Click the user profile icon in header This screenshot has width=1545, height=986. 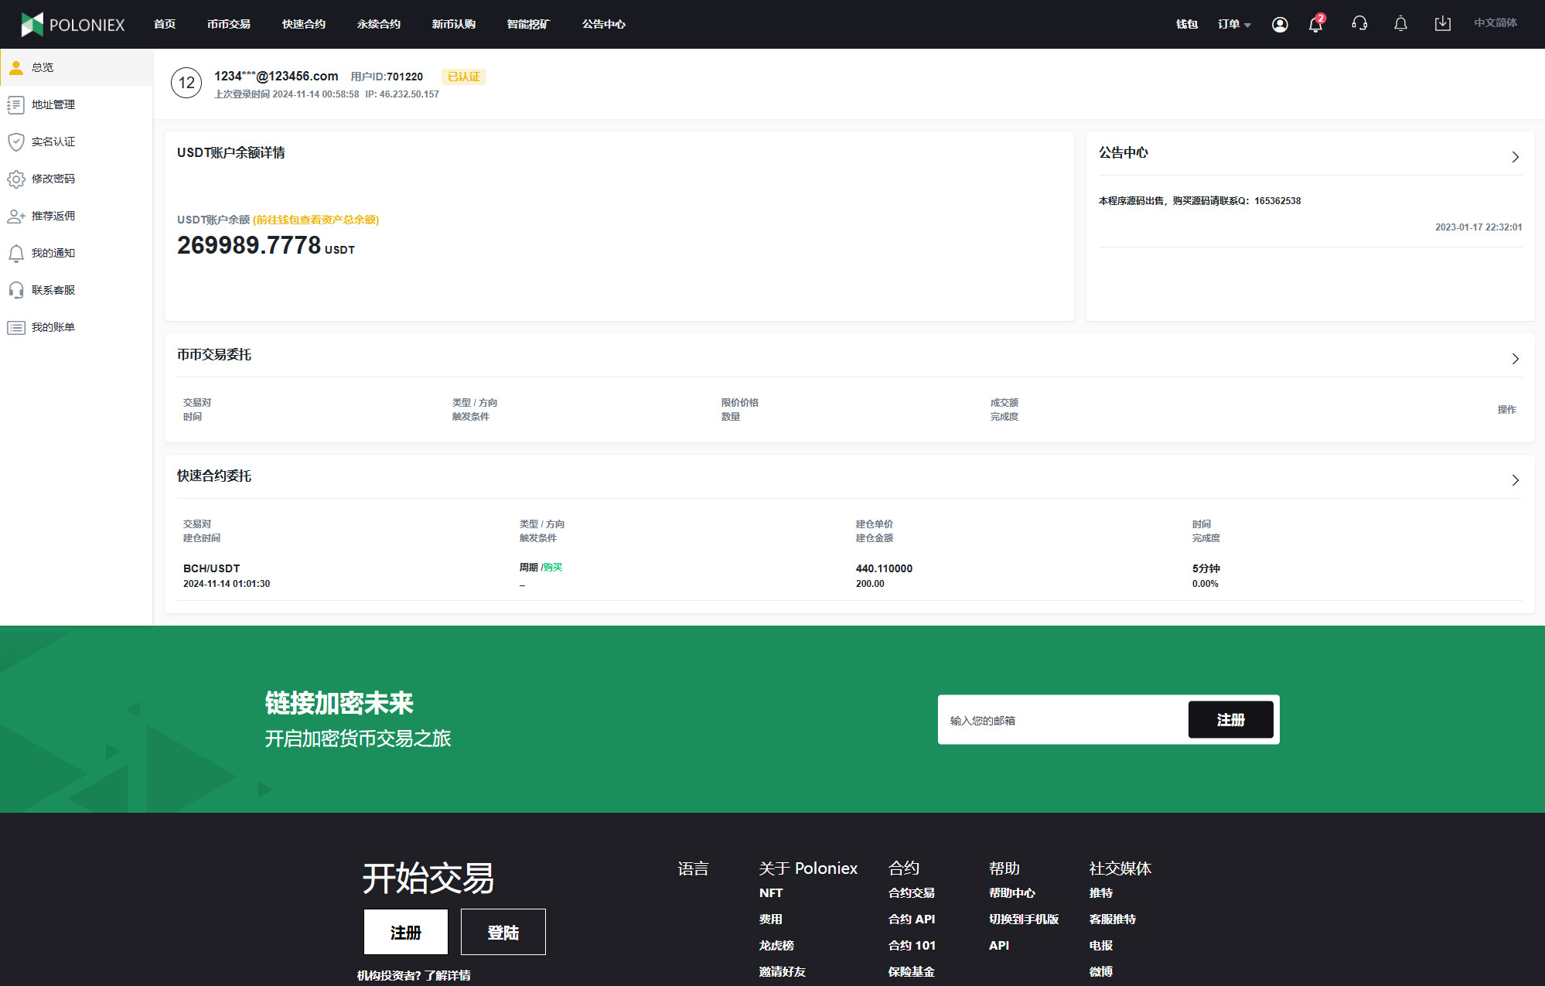coord(1280,24)
